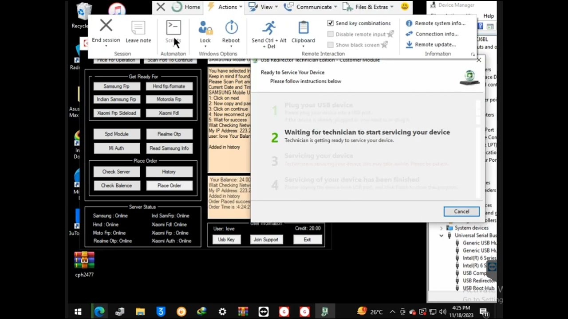Click the Place Order button
The image size is (568, 319).
(x=169, y=186)
